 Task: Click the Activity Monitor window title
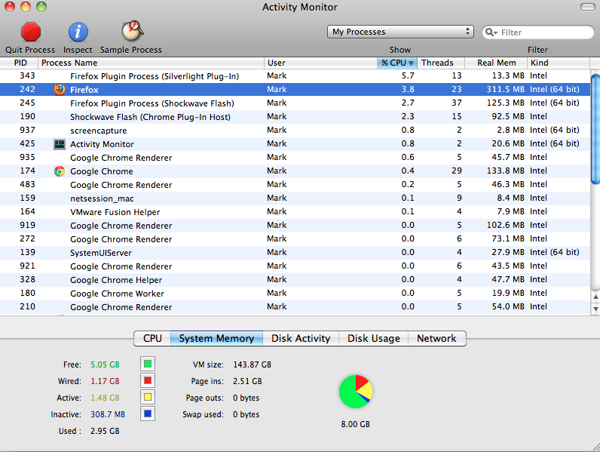299,7
